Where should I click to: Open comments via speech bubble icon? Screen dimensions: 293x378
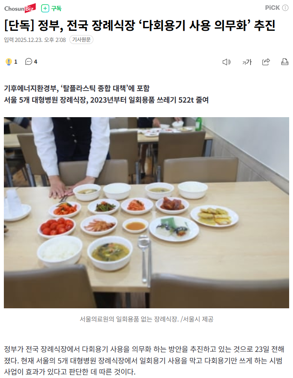coord(29,62)
